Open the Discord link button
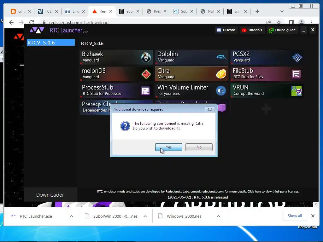 [226, 30]
